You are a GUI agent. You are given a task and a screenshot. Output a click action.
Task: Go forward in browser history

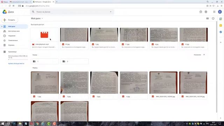click(x=6, y=6)
